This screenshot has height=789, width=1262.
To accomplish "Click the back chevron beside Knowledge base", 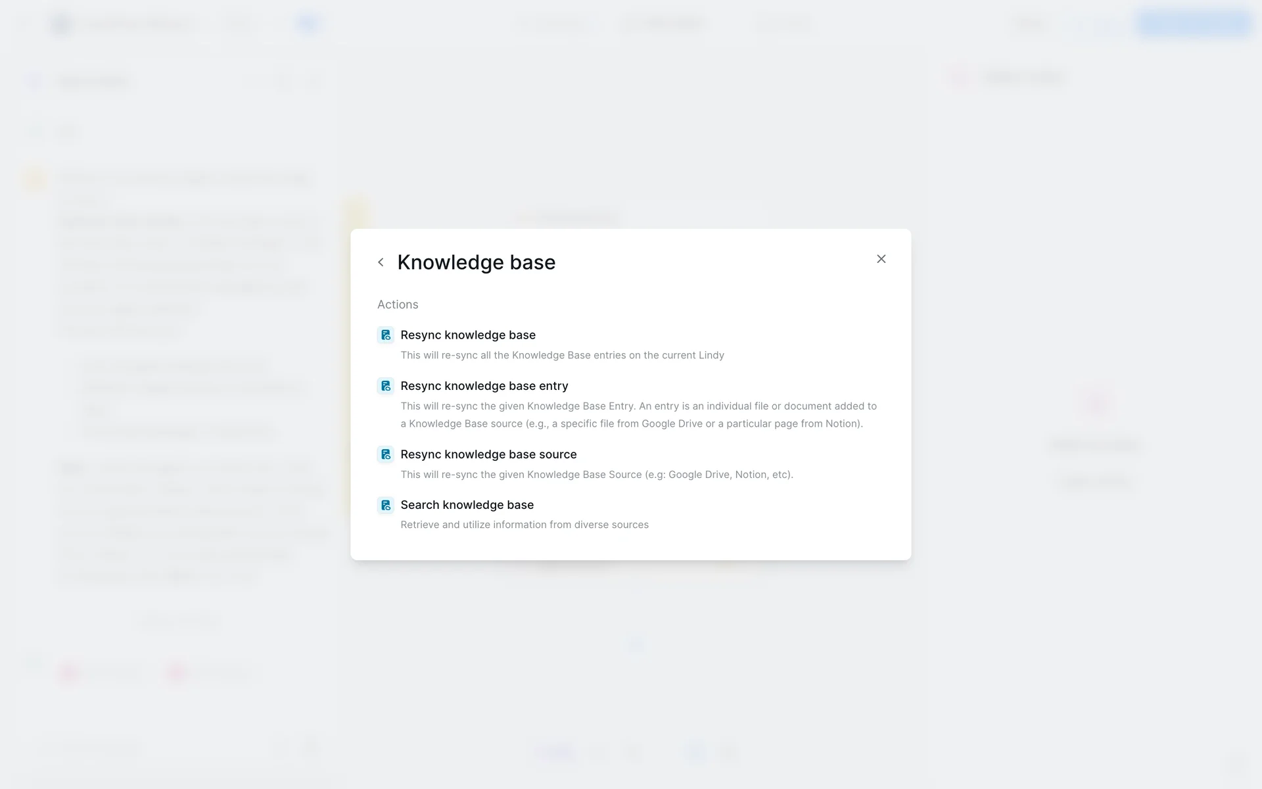I will click(x=381, y=262).
